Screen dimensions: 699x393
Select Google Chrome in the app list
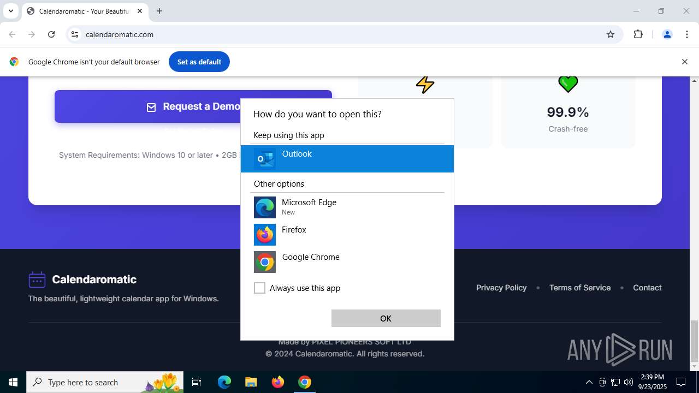click(x=347, y=261)
